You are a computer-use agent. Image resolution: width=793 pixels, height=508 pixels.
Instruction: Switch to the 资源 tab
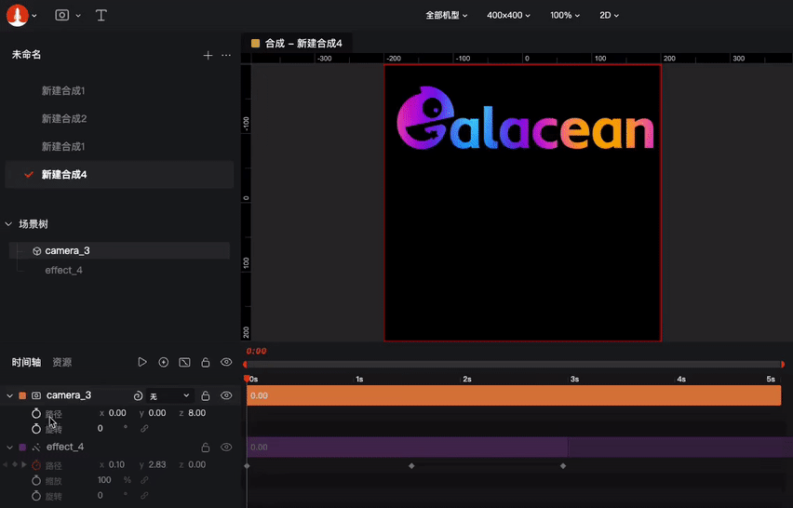pyautogui.click(x=62, y=362)
